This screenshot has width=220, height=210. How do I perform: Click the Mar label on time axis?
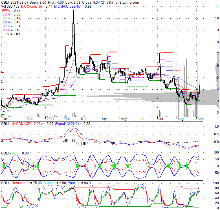pos(84,119)
